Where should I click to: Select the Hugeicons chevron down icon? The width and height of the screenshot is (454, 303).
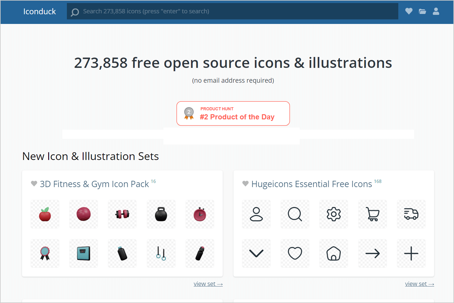(256, 253)
